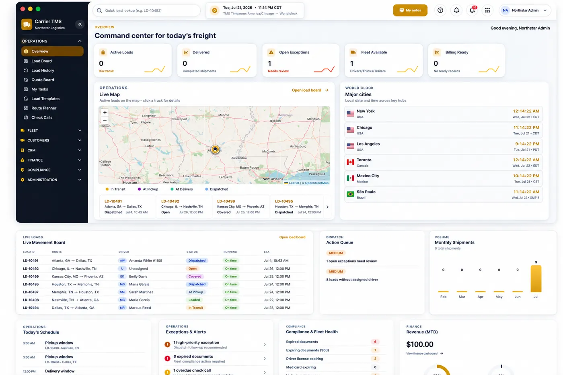Advance the load cards carousel arrow
Image resolution: width=563 pixels, height=375 pixels.
point(327,207)
